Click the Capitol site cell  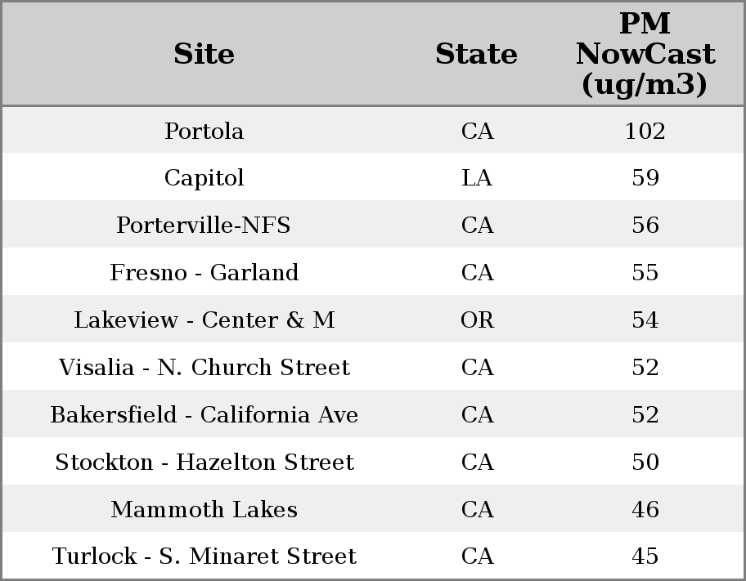[204, 178]
